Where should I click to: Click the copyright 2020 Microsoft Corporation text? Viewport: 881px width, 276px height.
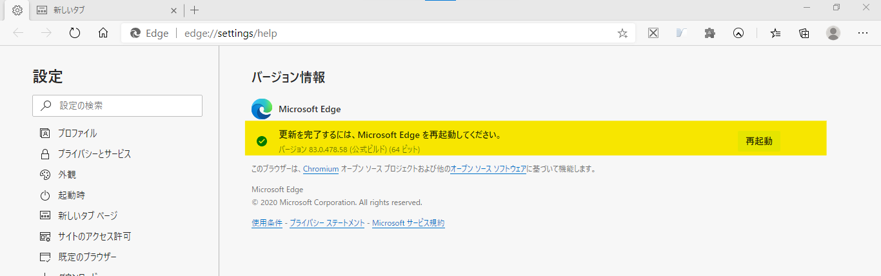click(x=337, y=202)
